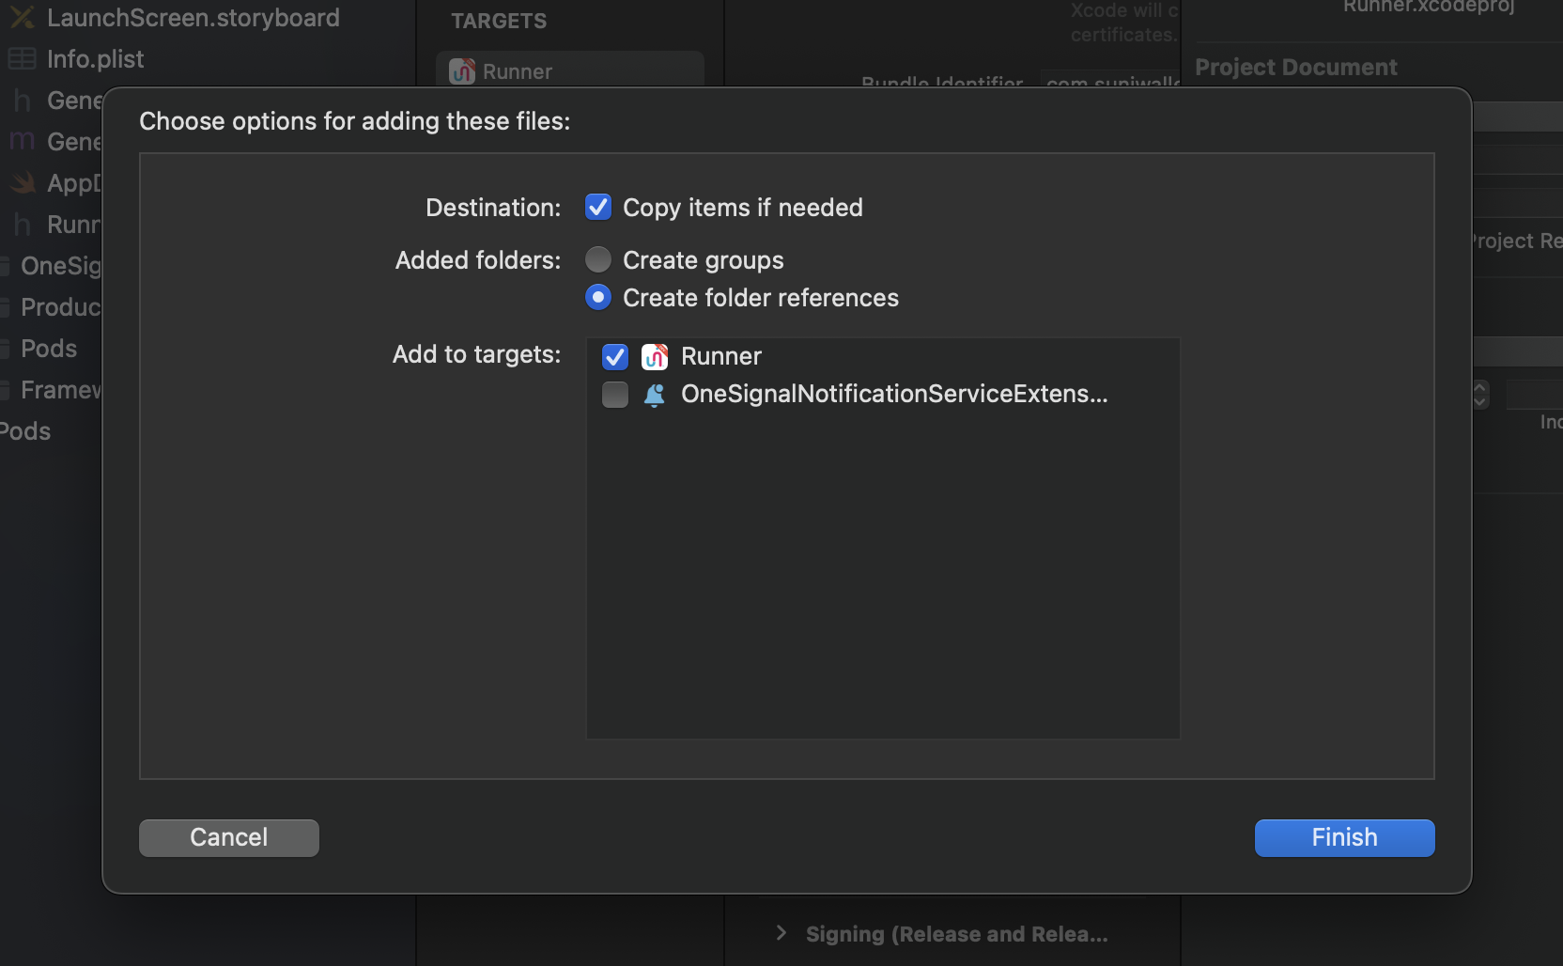
Task: Click the stepper control on the right edge
Action: (x=1481, y=395)
